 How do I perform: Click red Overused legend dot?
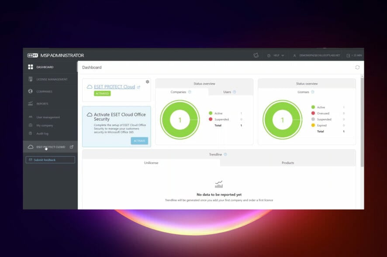click(313, 113)
